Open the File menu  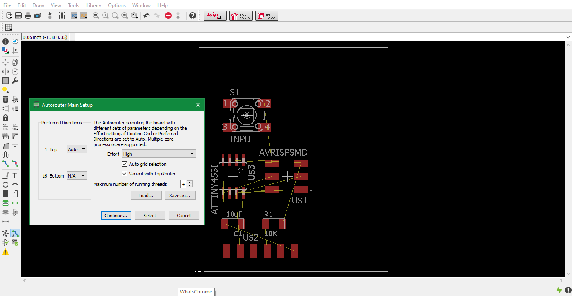coord(7,5)
